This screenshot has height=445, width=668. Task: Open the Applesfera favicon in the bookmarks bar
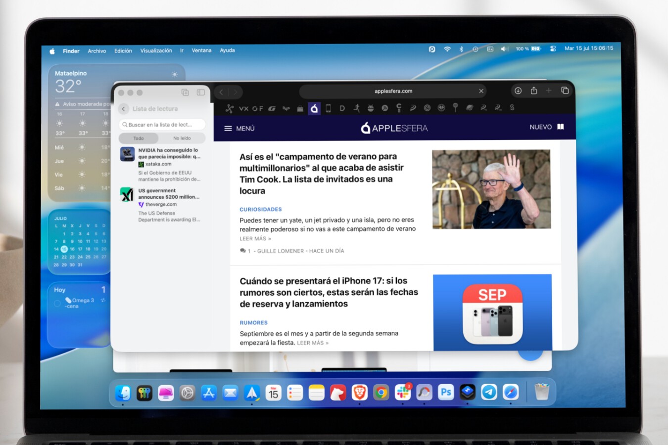(x=314, y=108)
